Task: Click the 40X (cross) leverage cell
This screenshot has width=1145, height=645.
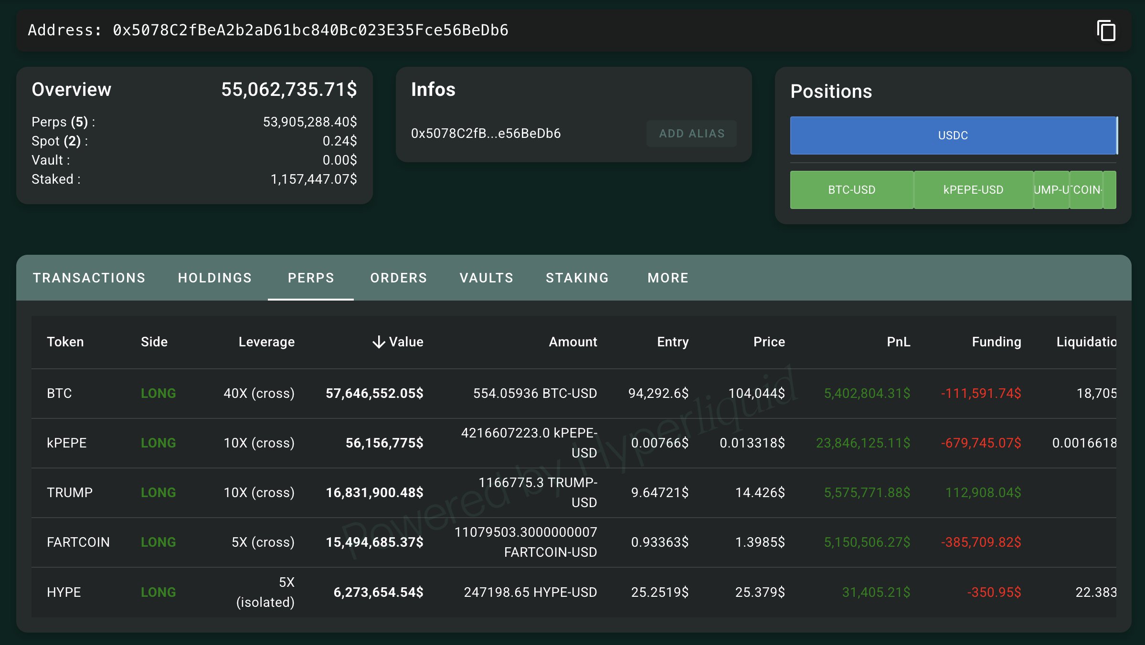Action: coord(259,394)
